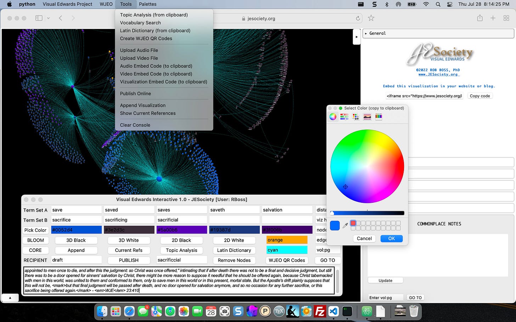Image resolution: width=516 pixels, height=322 pixels.
Task: Open Screenshot app in the dock
Action: pos(225,311)
